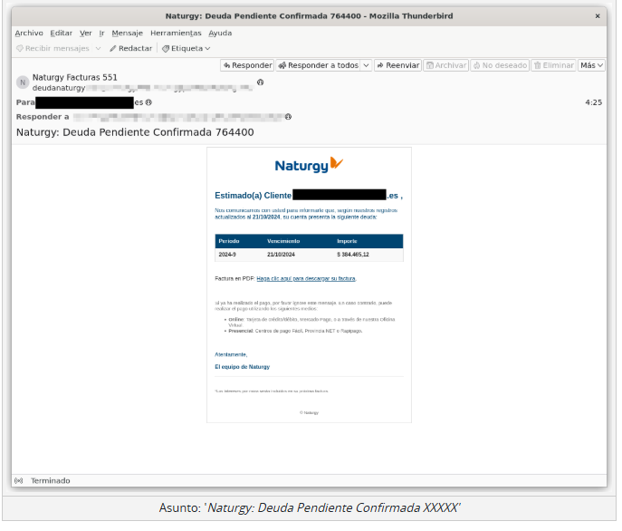This screenshot has height=531, width=622.
Task: Click the sender avatar N icon
Action: coord(23,83)
